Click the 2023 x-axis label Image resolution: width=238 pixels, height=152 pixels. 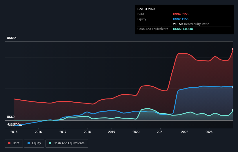point(209,132)
